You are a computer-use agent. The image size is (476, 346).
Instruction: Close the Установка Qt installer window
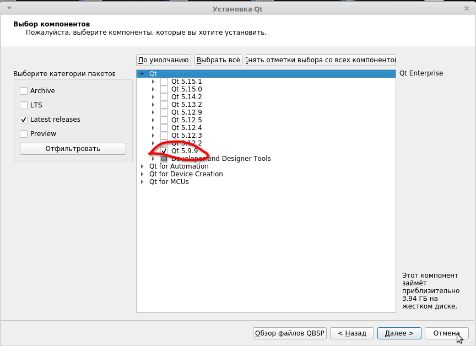click(x=467, y=9)
